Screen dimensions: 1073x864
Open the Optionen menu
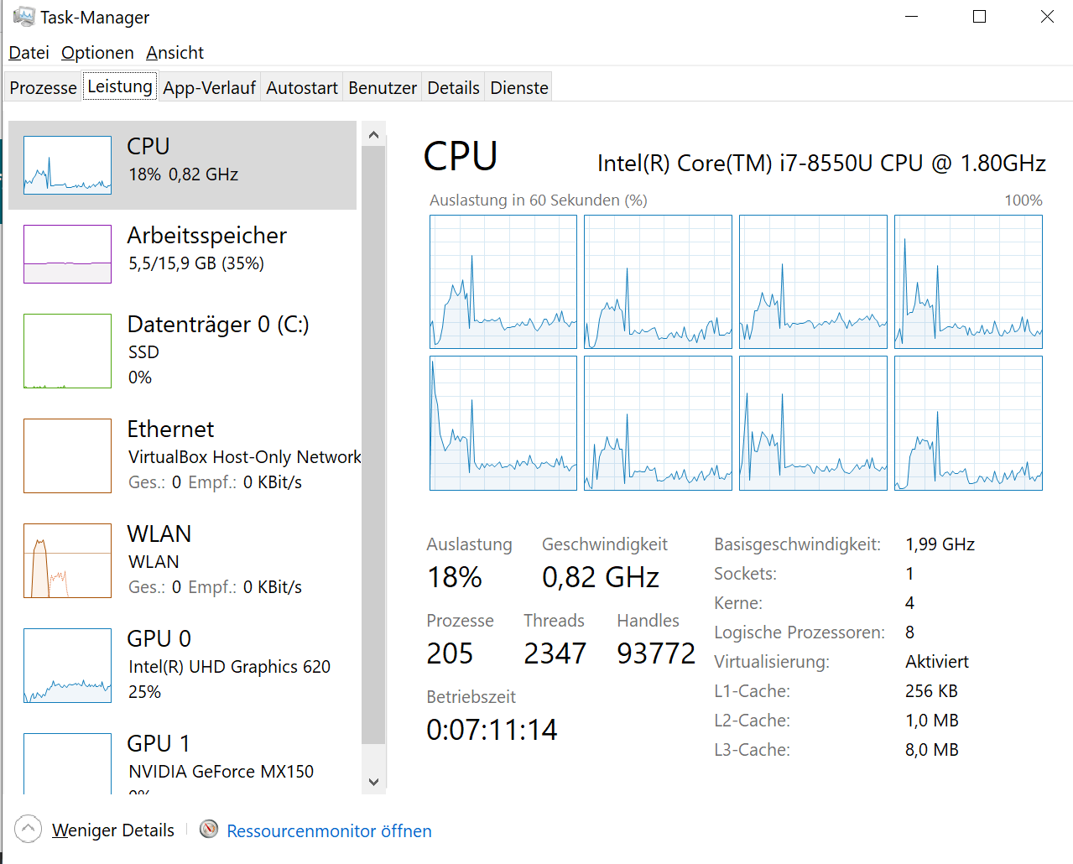pos(97,52)
